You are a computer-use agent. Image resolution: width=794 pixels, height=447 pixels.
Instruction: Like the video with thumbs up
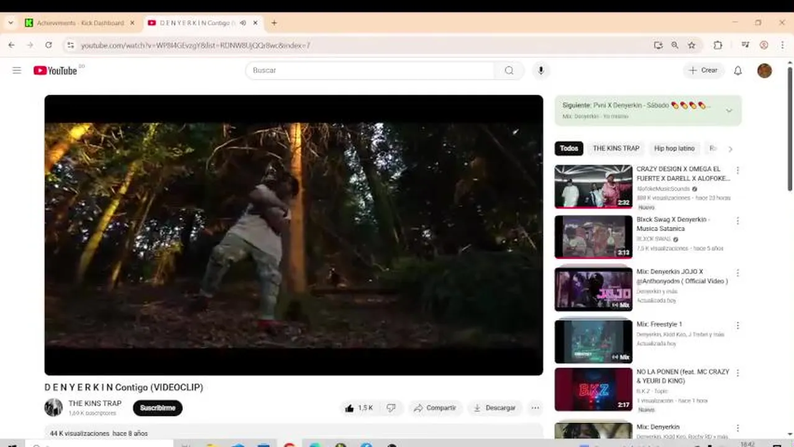358,408
